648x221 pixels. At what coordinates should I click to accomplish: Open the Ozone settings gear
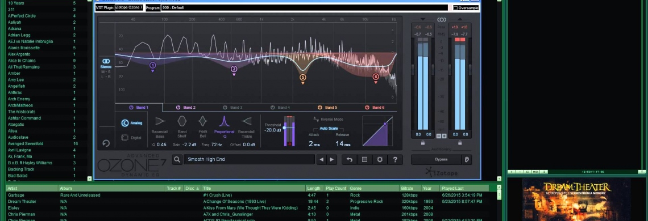(x=380, y=160)
